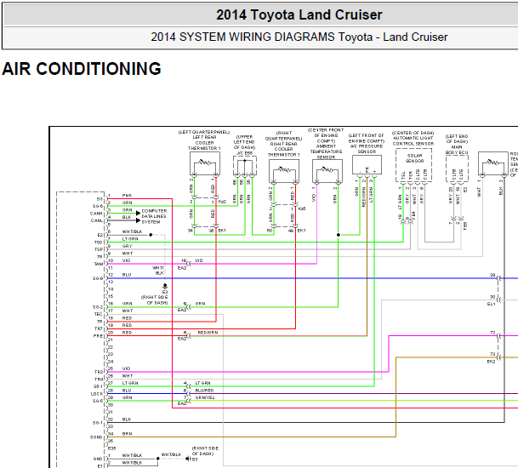
Task: Select the Ambient Temperature Sensor symbol
Action: (327, 171)
